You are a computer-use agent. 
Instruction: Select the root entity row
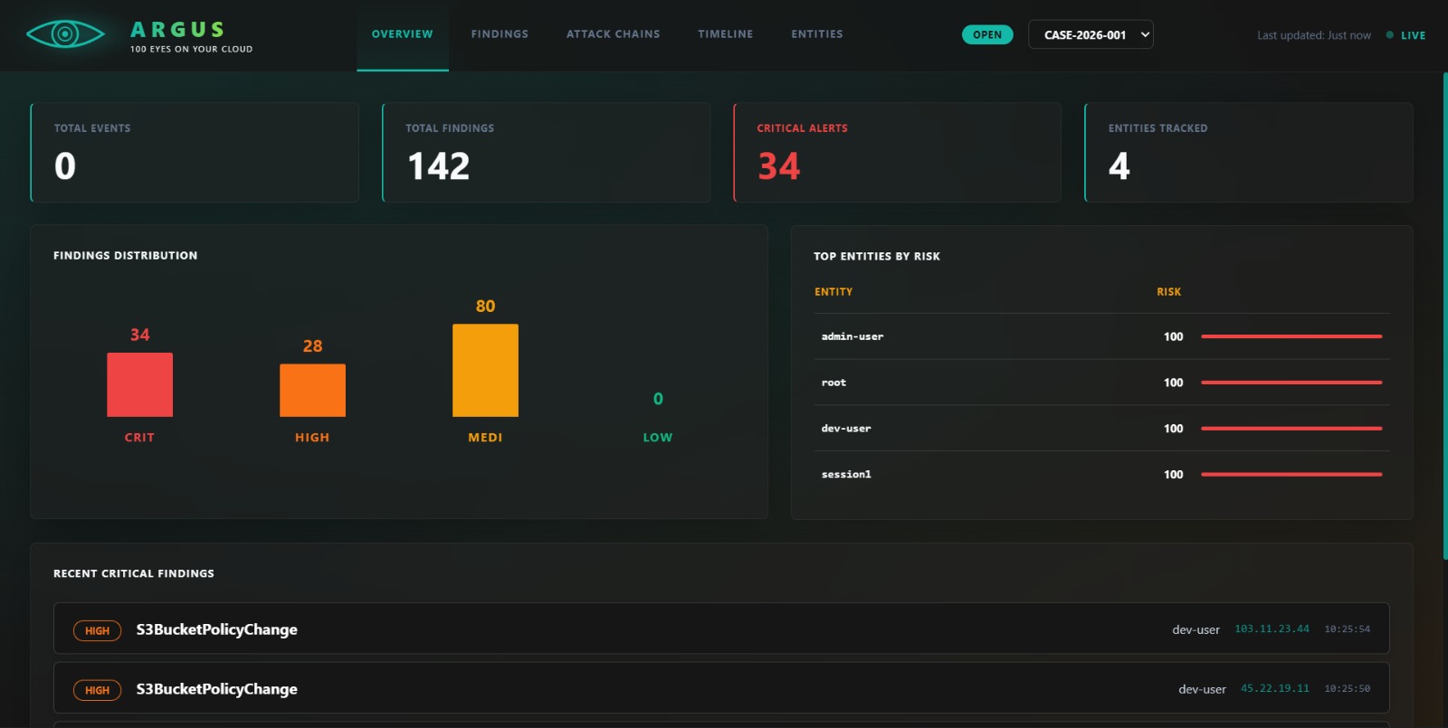[x=1101, y=383]
